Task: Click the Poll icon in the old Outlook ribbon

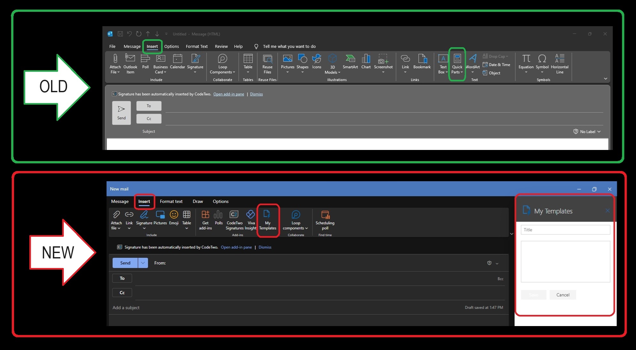Action: click(145, 62)
